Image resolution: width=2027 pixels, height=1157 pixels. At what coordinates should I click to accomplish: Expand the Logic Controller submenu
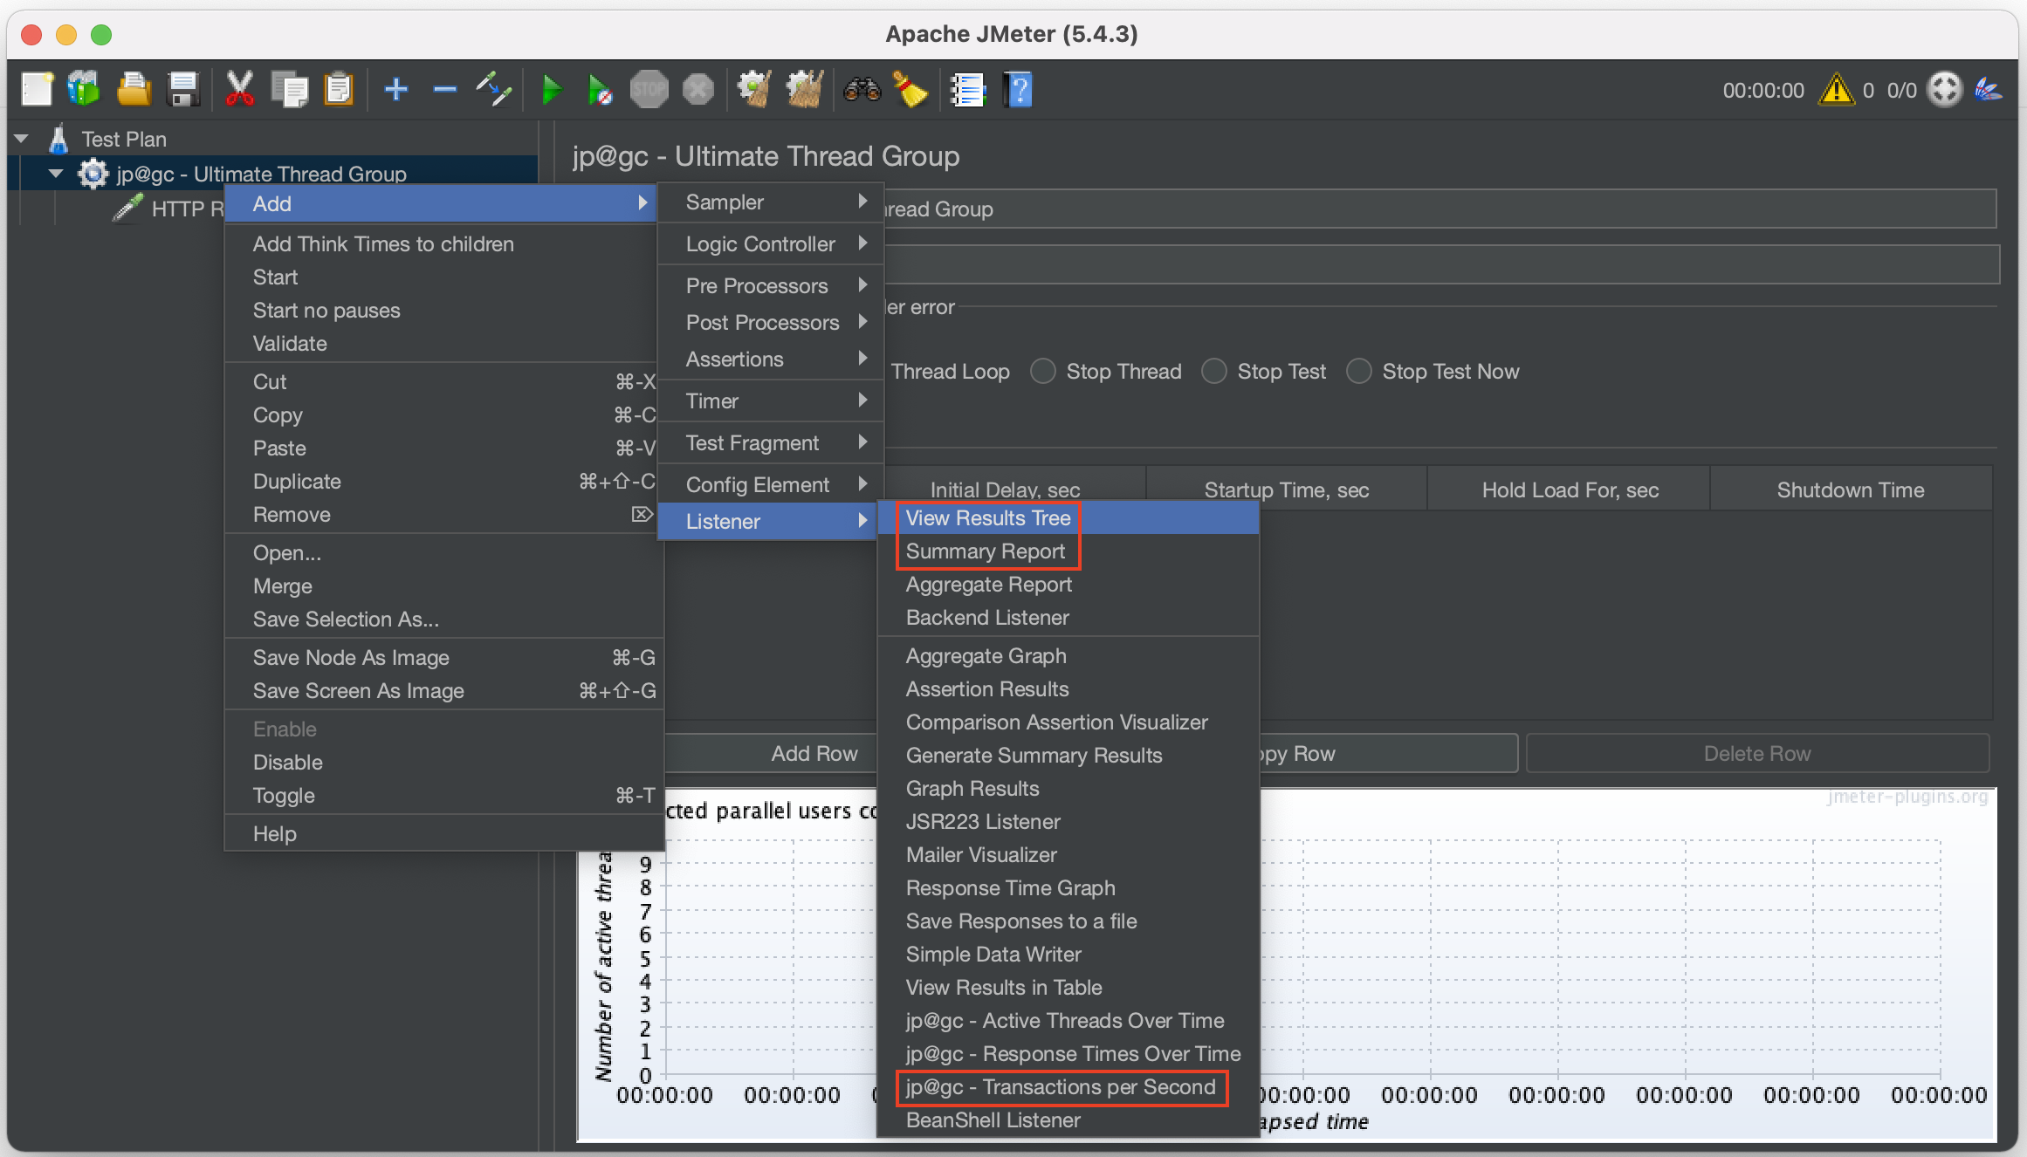[x=771, y=244]
